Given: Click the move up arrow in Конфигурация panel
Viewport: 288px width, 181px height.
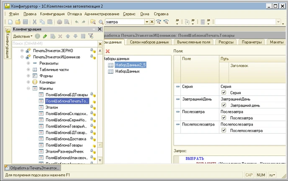Looking at the screenshot, I should click(x=68, y=36).
